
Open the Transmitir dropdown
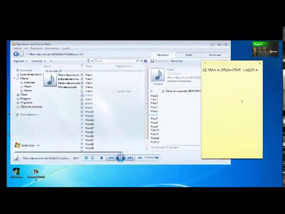(x=39, y=61)
